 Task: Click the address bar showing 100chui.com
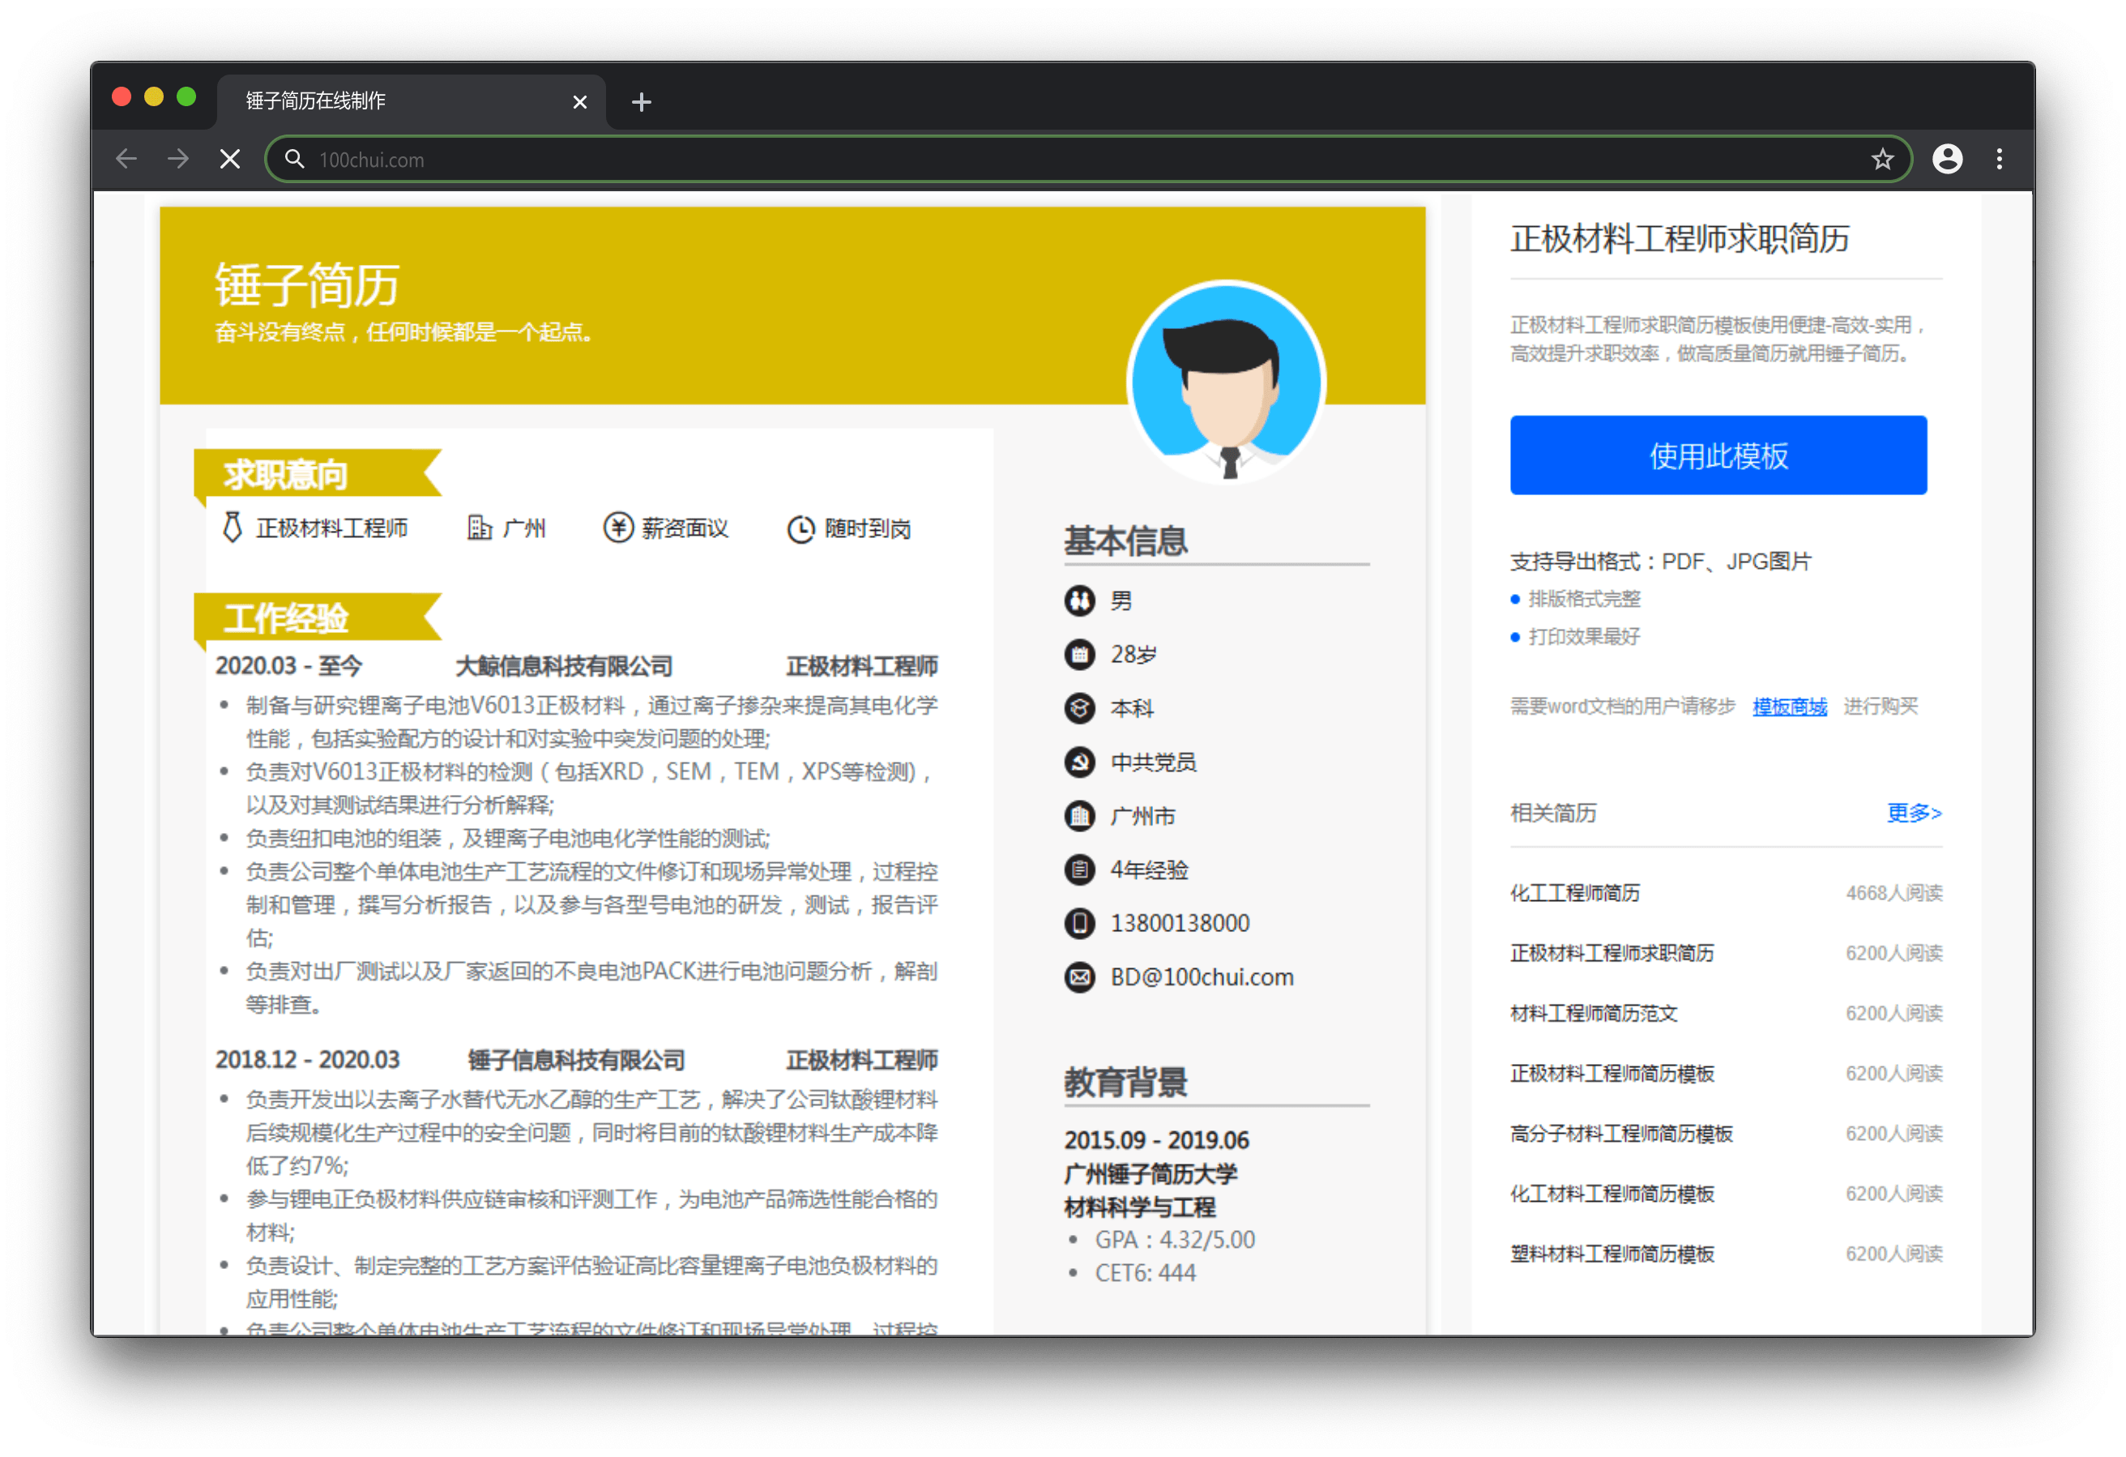(x=1089, y=160)
